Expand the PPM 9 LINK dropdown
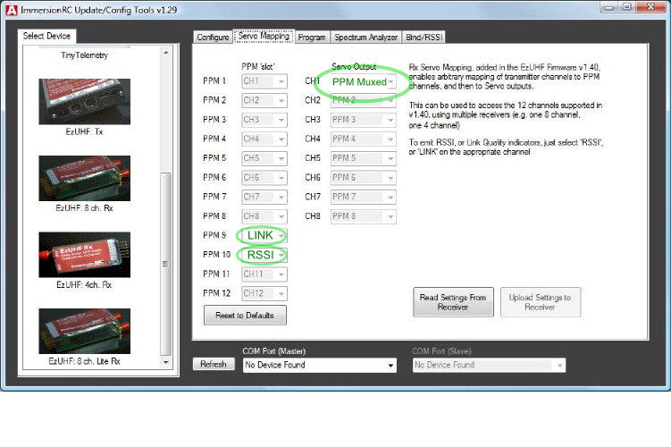The height and width of the screenshot is (447, 671). (264, 235)
